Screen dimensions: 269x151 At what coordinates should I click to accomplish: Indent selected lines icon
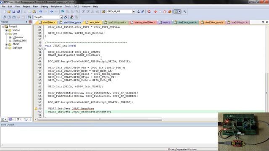point(83,12)
